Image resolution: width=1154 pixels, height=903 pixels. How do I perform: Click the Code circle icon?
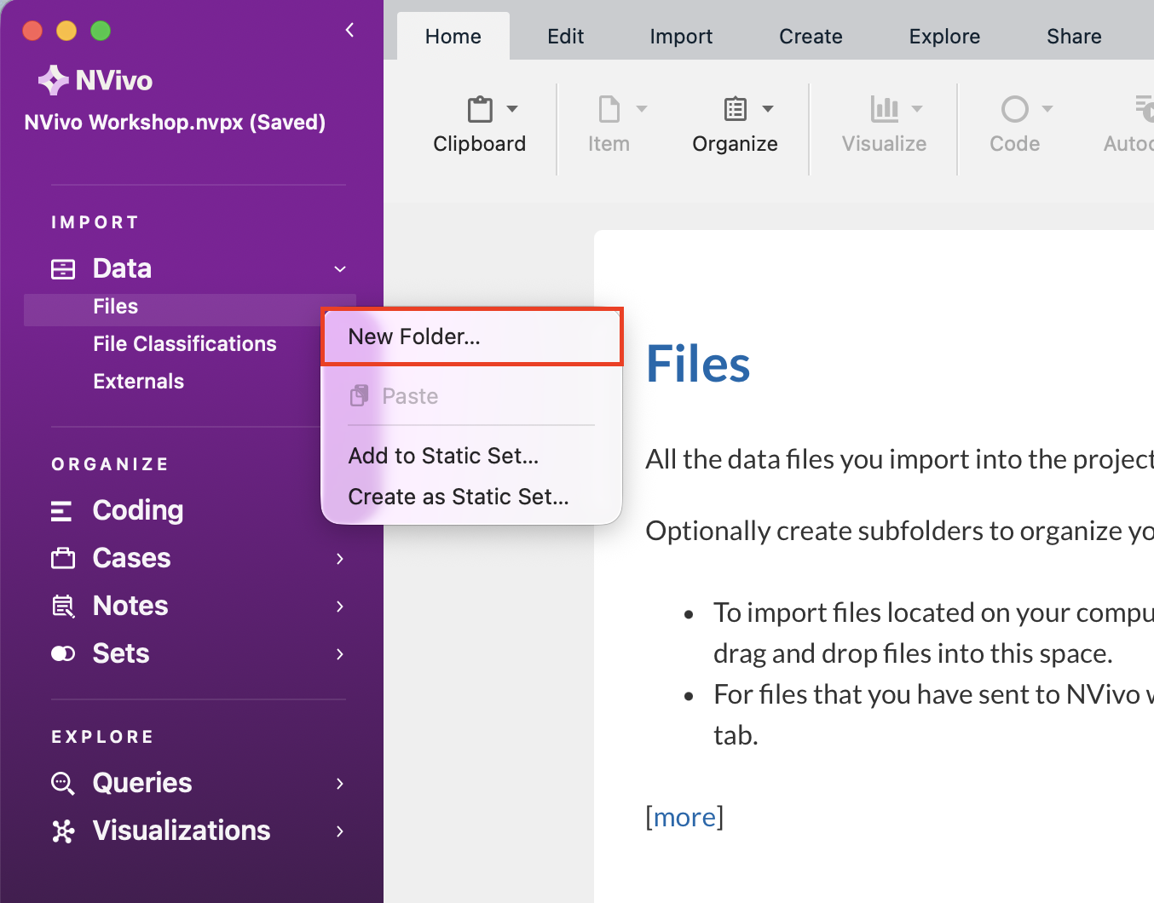click(1014, 109)
